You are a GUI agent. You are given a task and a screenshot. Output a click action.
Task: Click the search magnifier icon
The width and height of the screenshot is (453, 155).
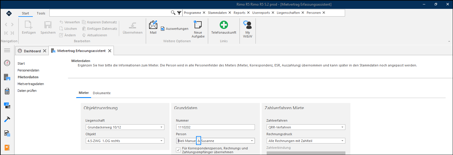pyautogui.click(x=173, y=13)
